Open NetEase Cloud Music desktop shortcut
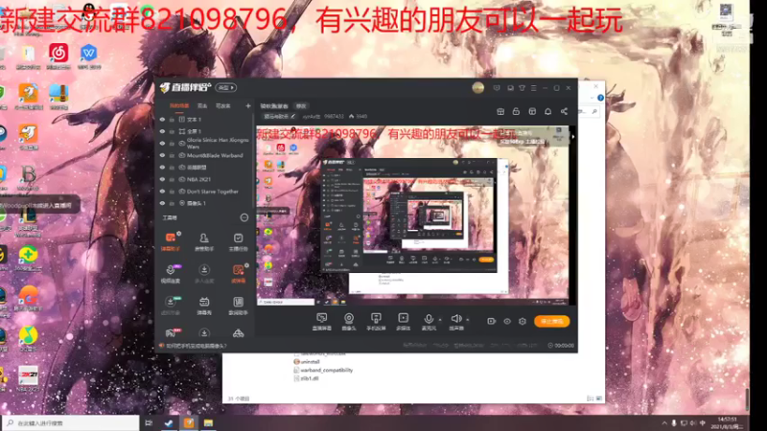767x431 pixels. click(x=58, y=57)
